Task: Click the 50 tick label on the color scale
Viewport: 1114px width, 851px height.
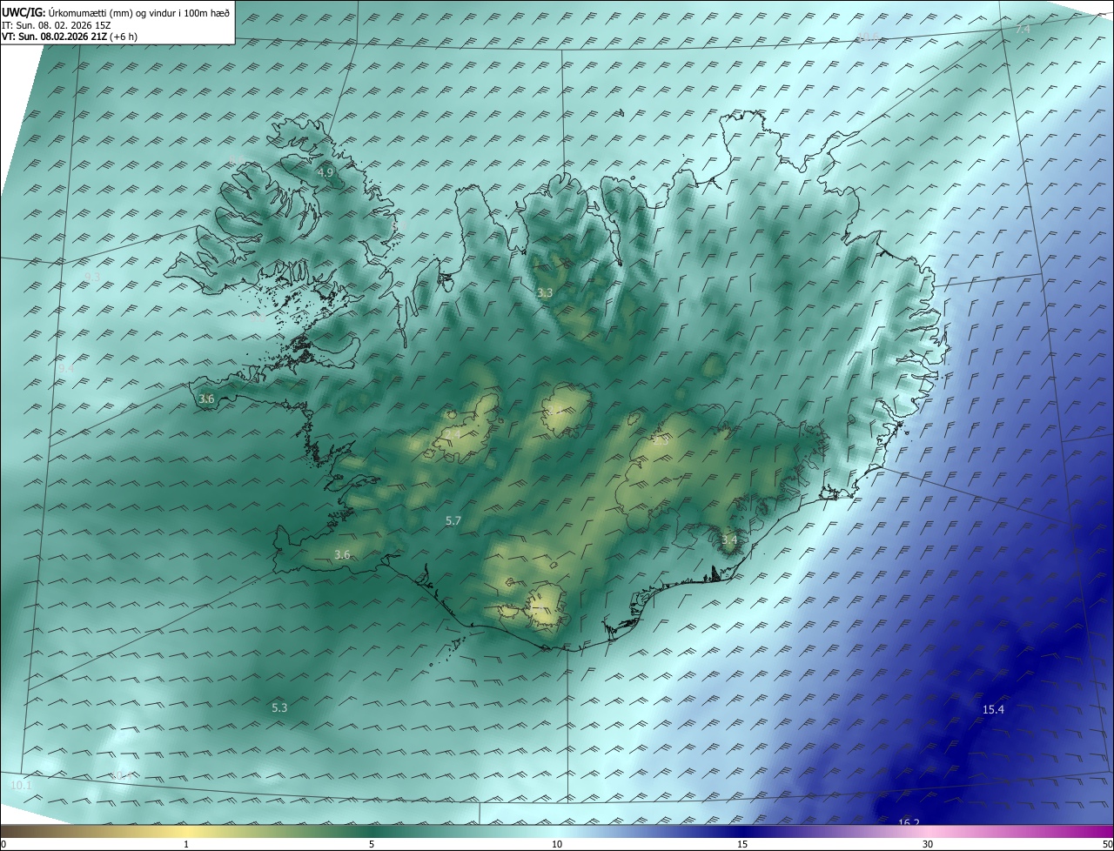Action: (1107, 844)
